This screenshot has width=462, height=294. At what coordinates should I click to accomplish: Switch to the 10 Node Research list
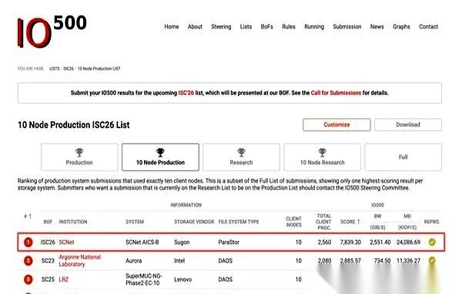[x=322, y=157]
